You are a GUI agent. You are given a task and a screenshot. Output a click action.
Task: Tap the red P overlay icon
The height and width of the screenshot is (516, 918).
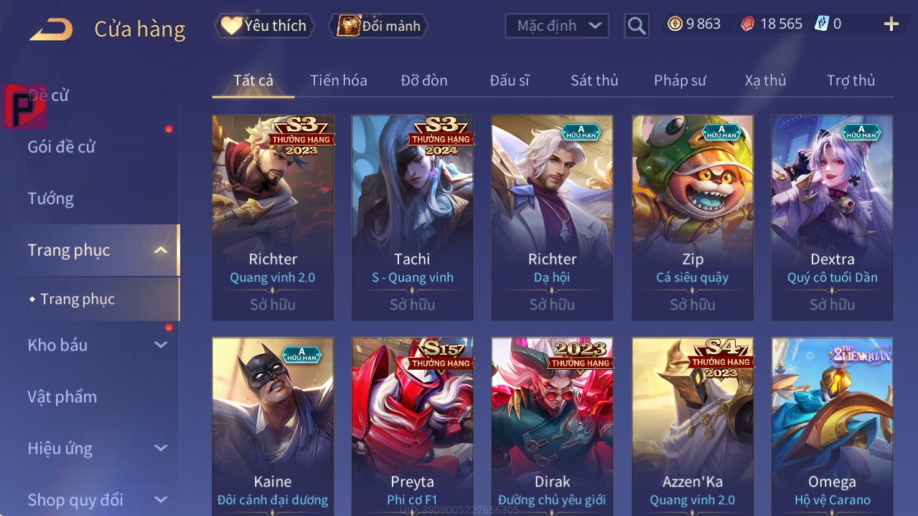(x=24, y=106)
